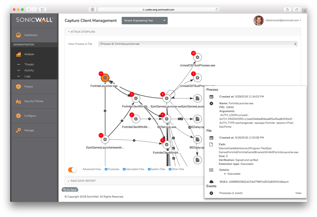The height and width of the screenshot is (217, 317).
Task: Select the UnrealCEFSubProcess.exe node in the graph
Action: coord(197,57)
